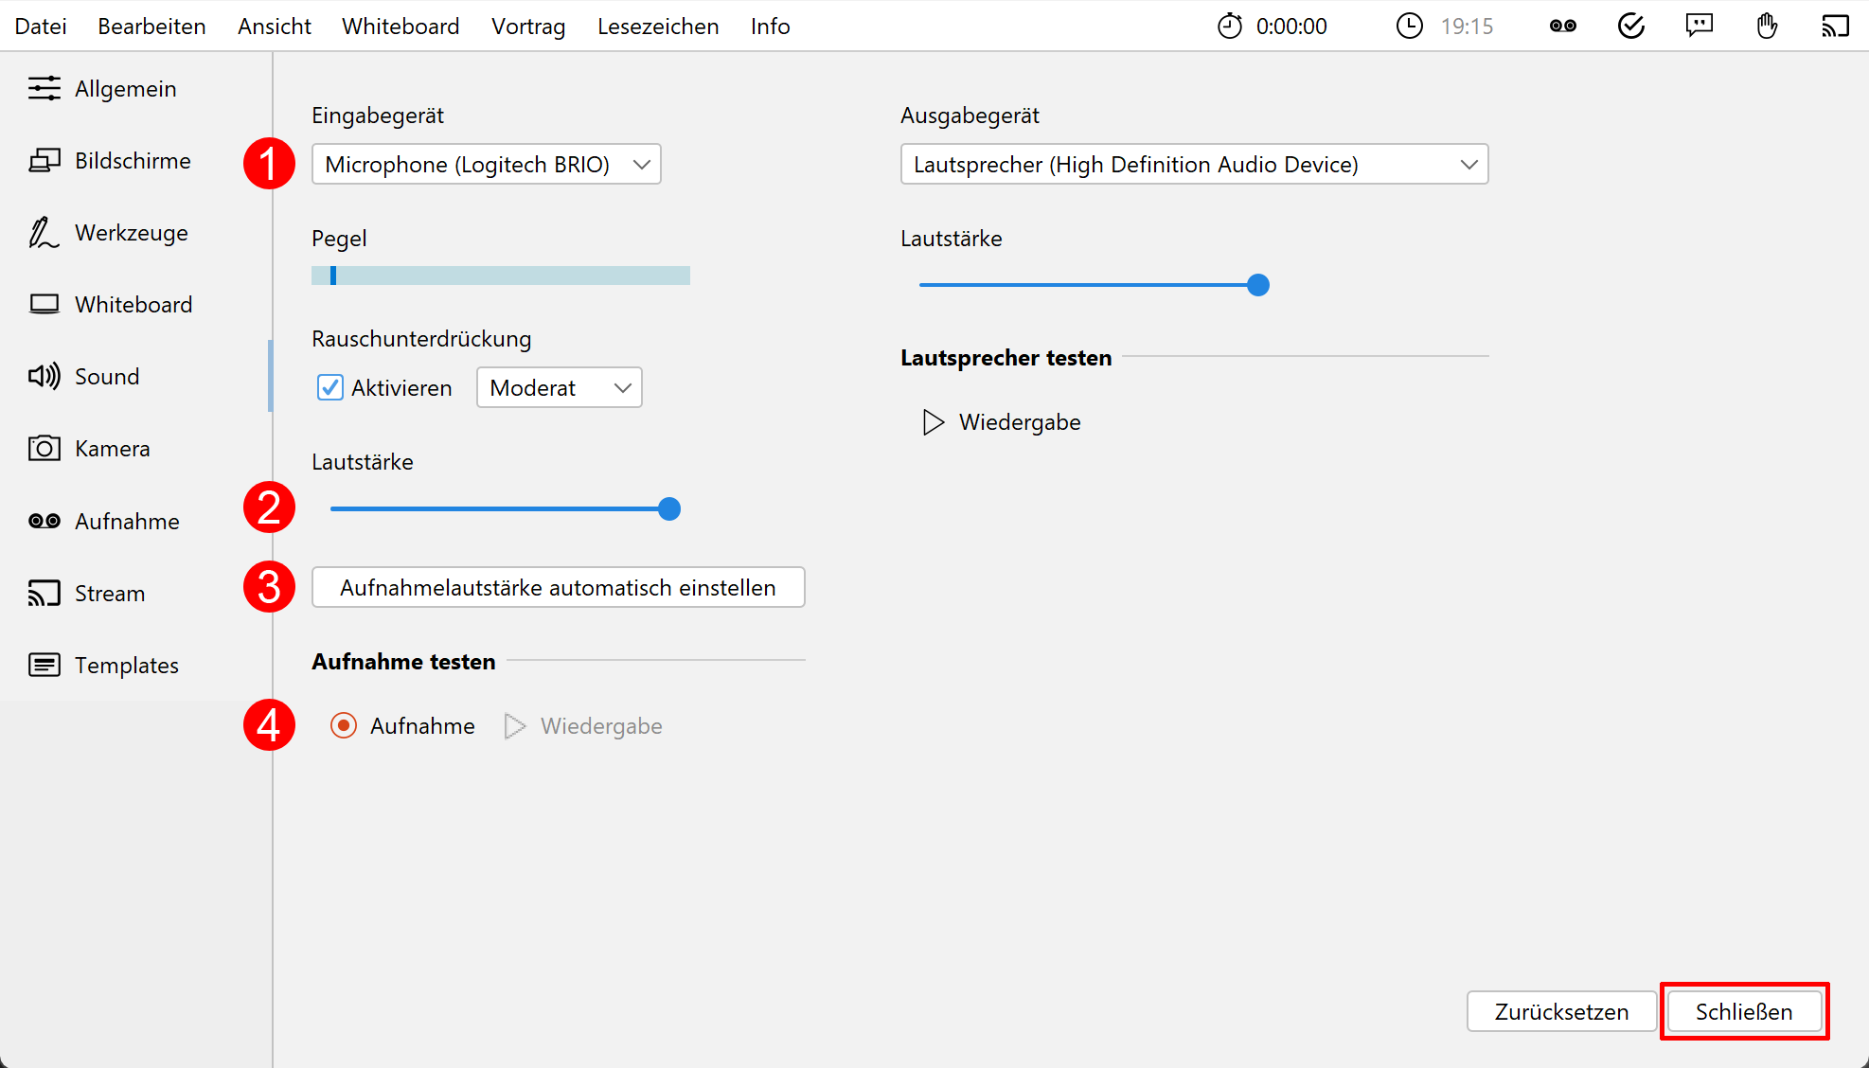Select Bildschirme in the sidebar

tap(133, 161)
